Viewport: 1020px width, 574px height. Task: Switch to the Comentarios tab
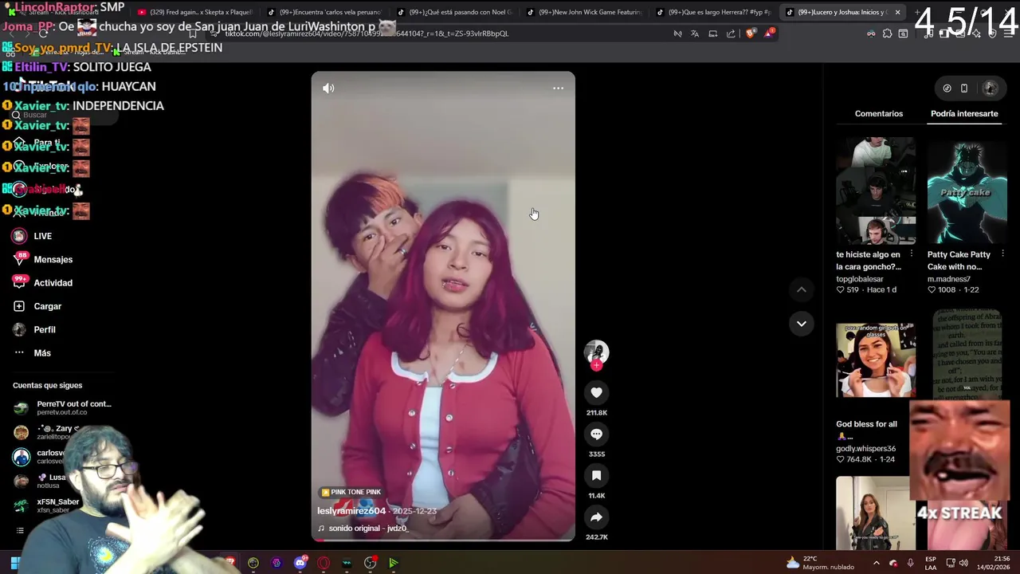click(879, 114)
